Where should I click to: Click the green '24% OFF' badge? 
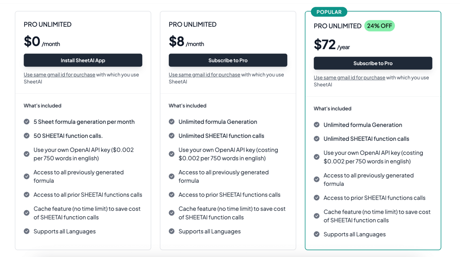[x=379, y=26]
